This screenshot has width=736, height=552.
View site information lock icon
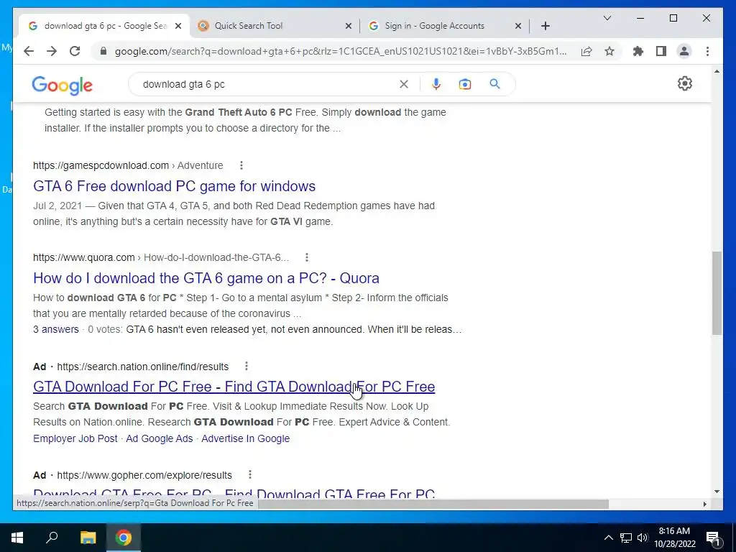[103, 51]
